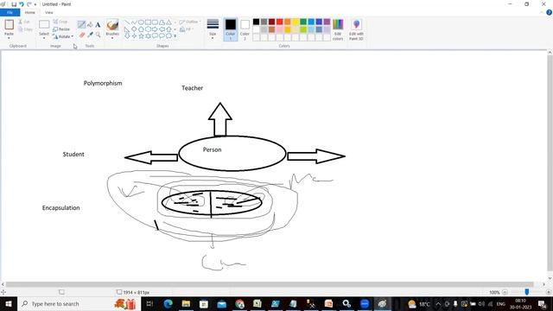Screen dimensions: 553x311
Task: Pick the yellow color swatch
Action: [x=296, y=22]
